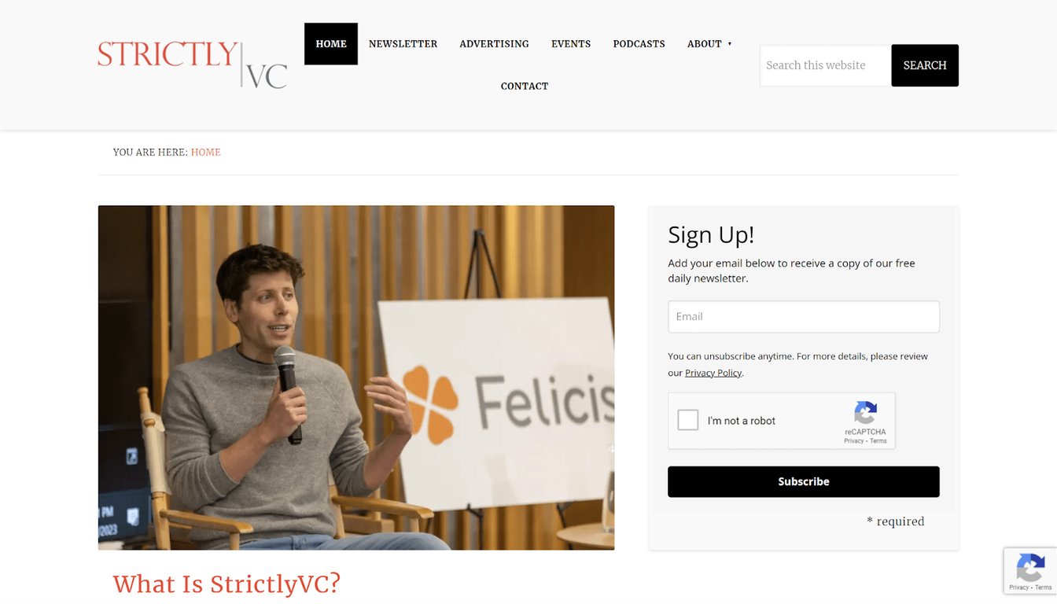Expand the About menu dropdown arrow
Screen dimensions: 1057x604
click(730, 44)
